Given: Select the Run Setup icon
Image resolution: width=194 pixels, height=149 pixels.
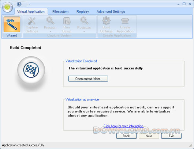Looking at the screenshot, I should [67, 21].
